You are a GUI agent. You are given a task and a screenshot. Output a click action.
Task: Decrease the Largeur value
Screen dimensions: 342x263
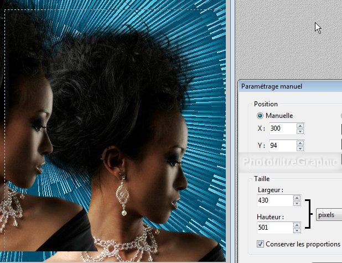click(297, 203)
